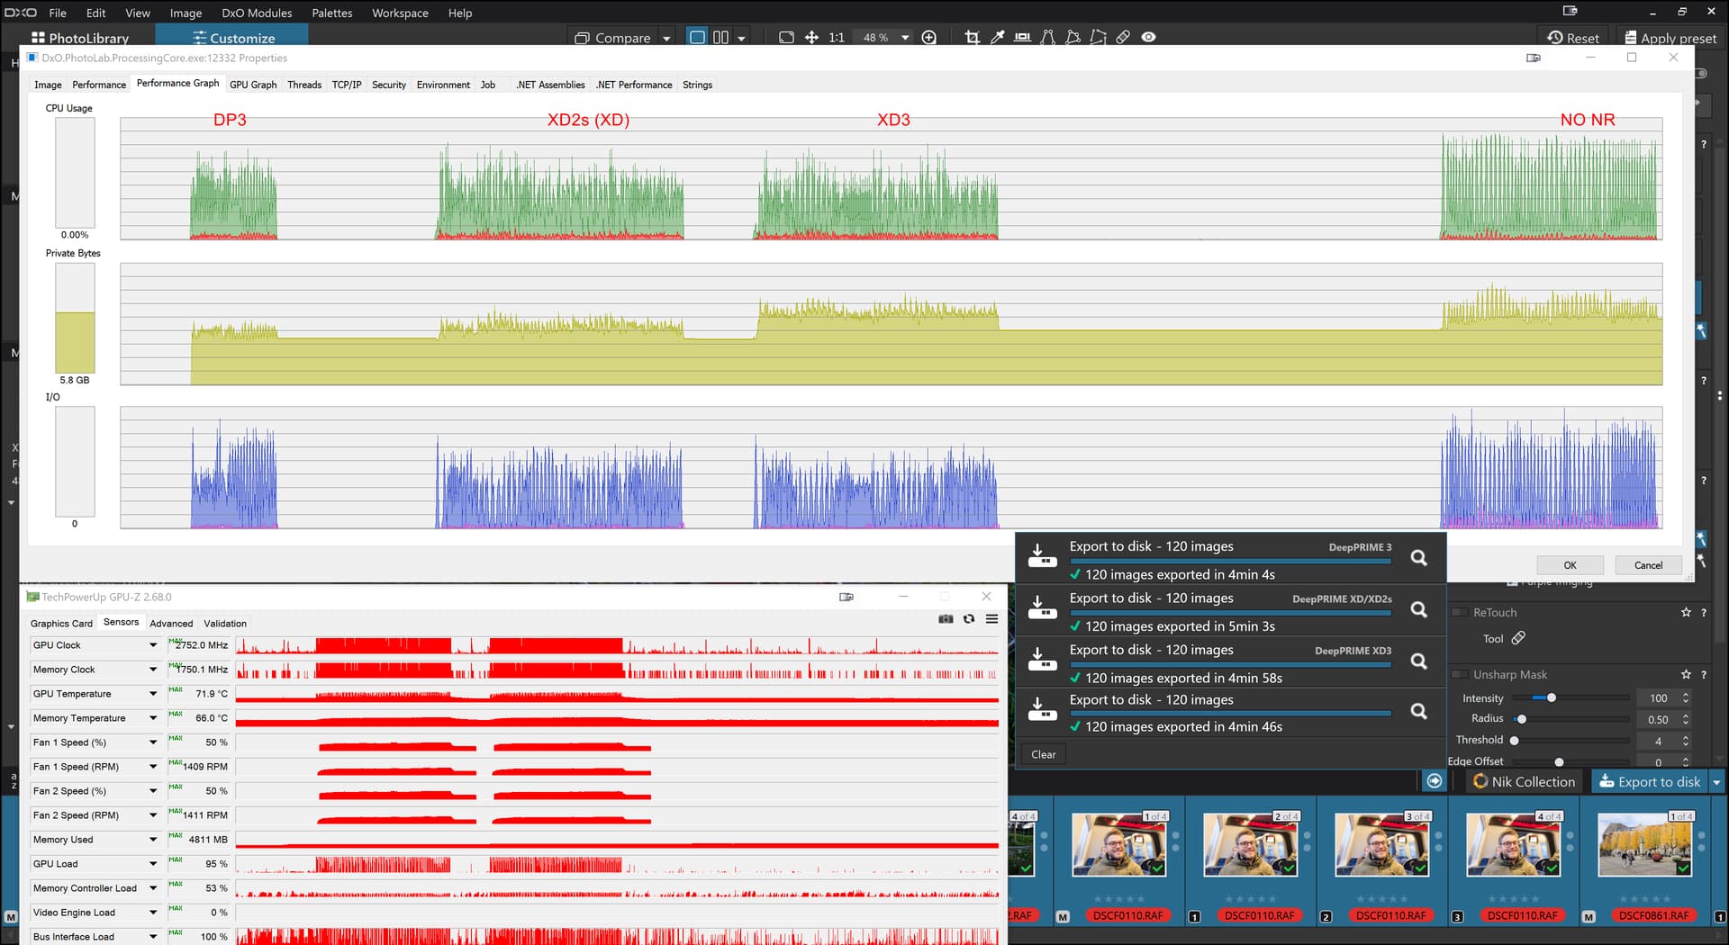Open the Export to disk dropdown arrow
This screenshot has width=1729, height=945.
pos(1716,782)
